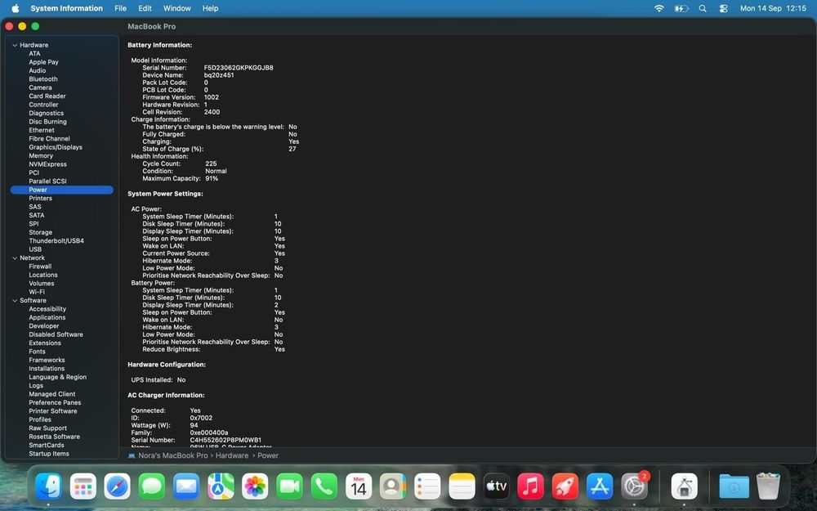
Task: Open the System Information menu
Action: point(67,8)
